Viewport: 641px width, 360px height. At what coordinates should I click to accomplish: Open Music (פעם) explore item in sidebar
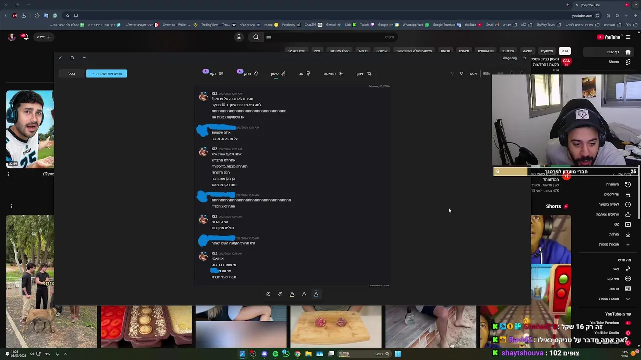pos(621,269)
